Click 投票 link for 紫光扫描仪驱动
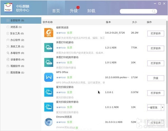 69,92
